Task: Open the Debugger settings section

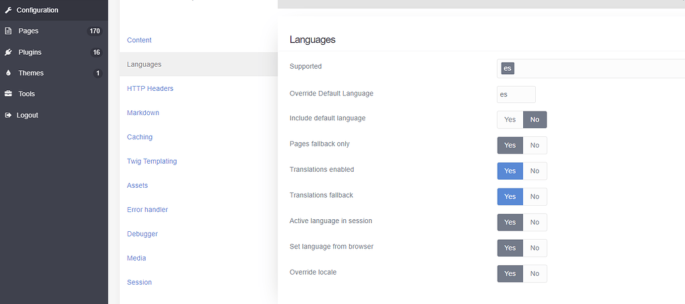Action: [142, 234]
